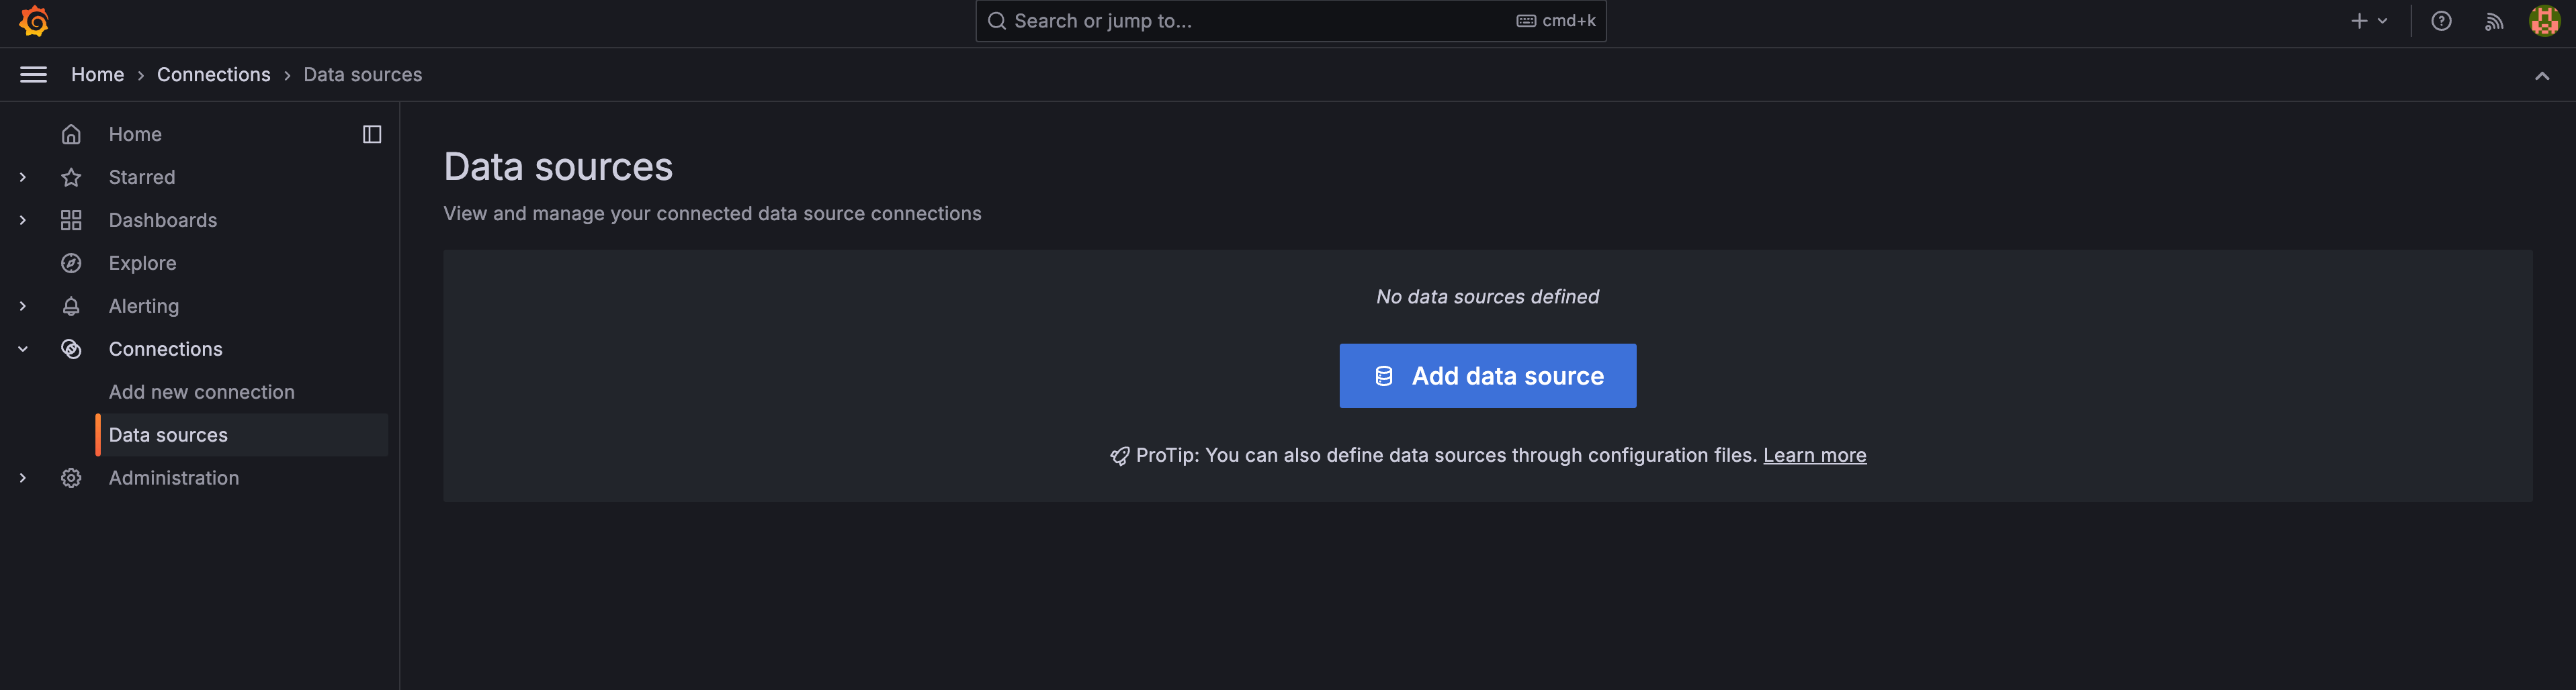Viewport: 2576px width, 690px height.
Task: Select Add new connection in the sidebar
Action: click(x=201, y=391)
